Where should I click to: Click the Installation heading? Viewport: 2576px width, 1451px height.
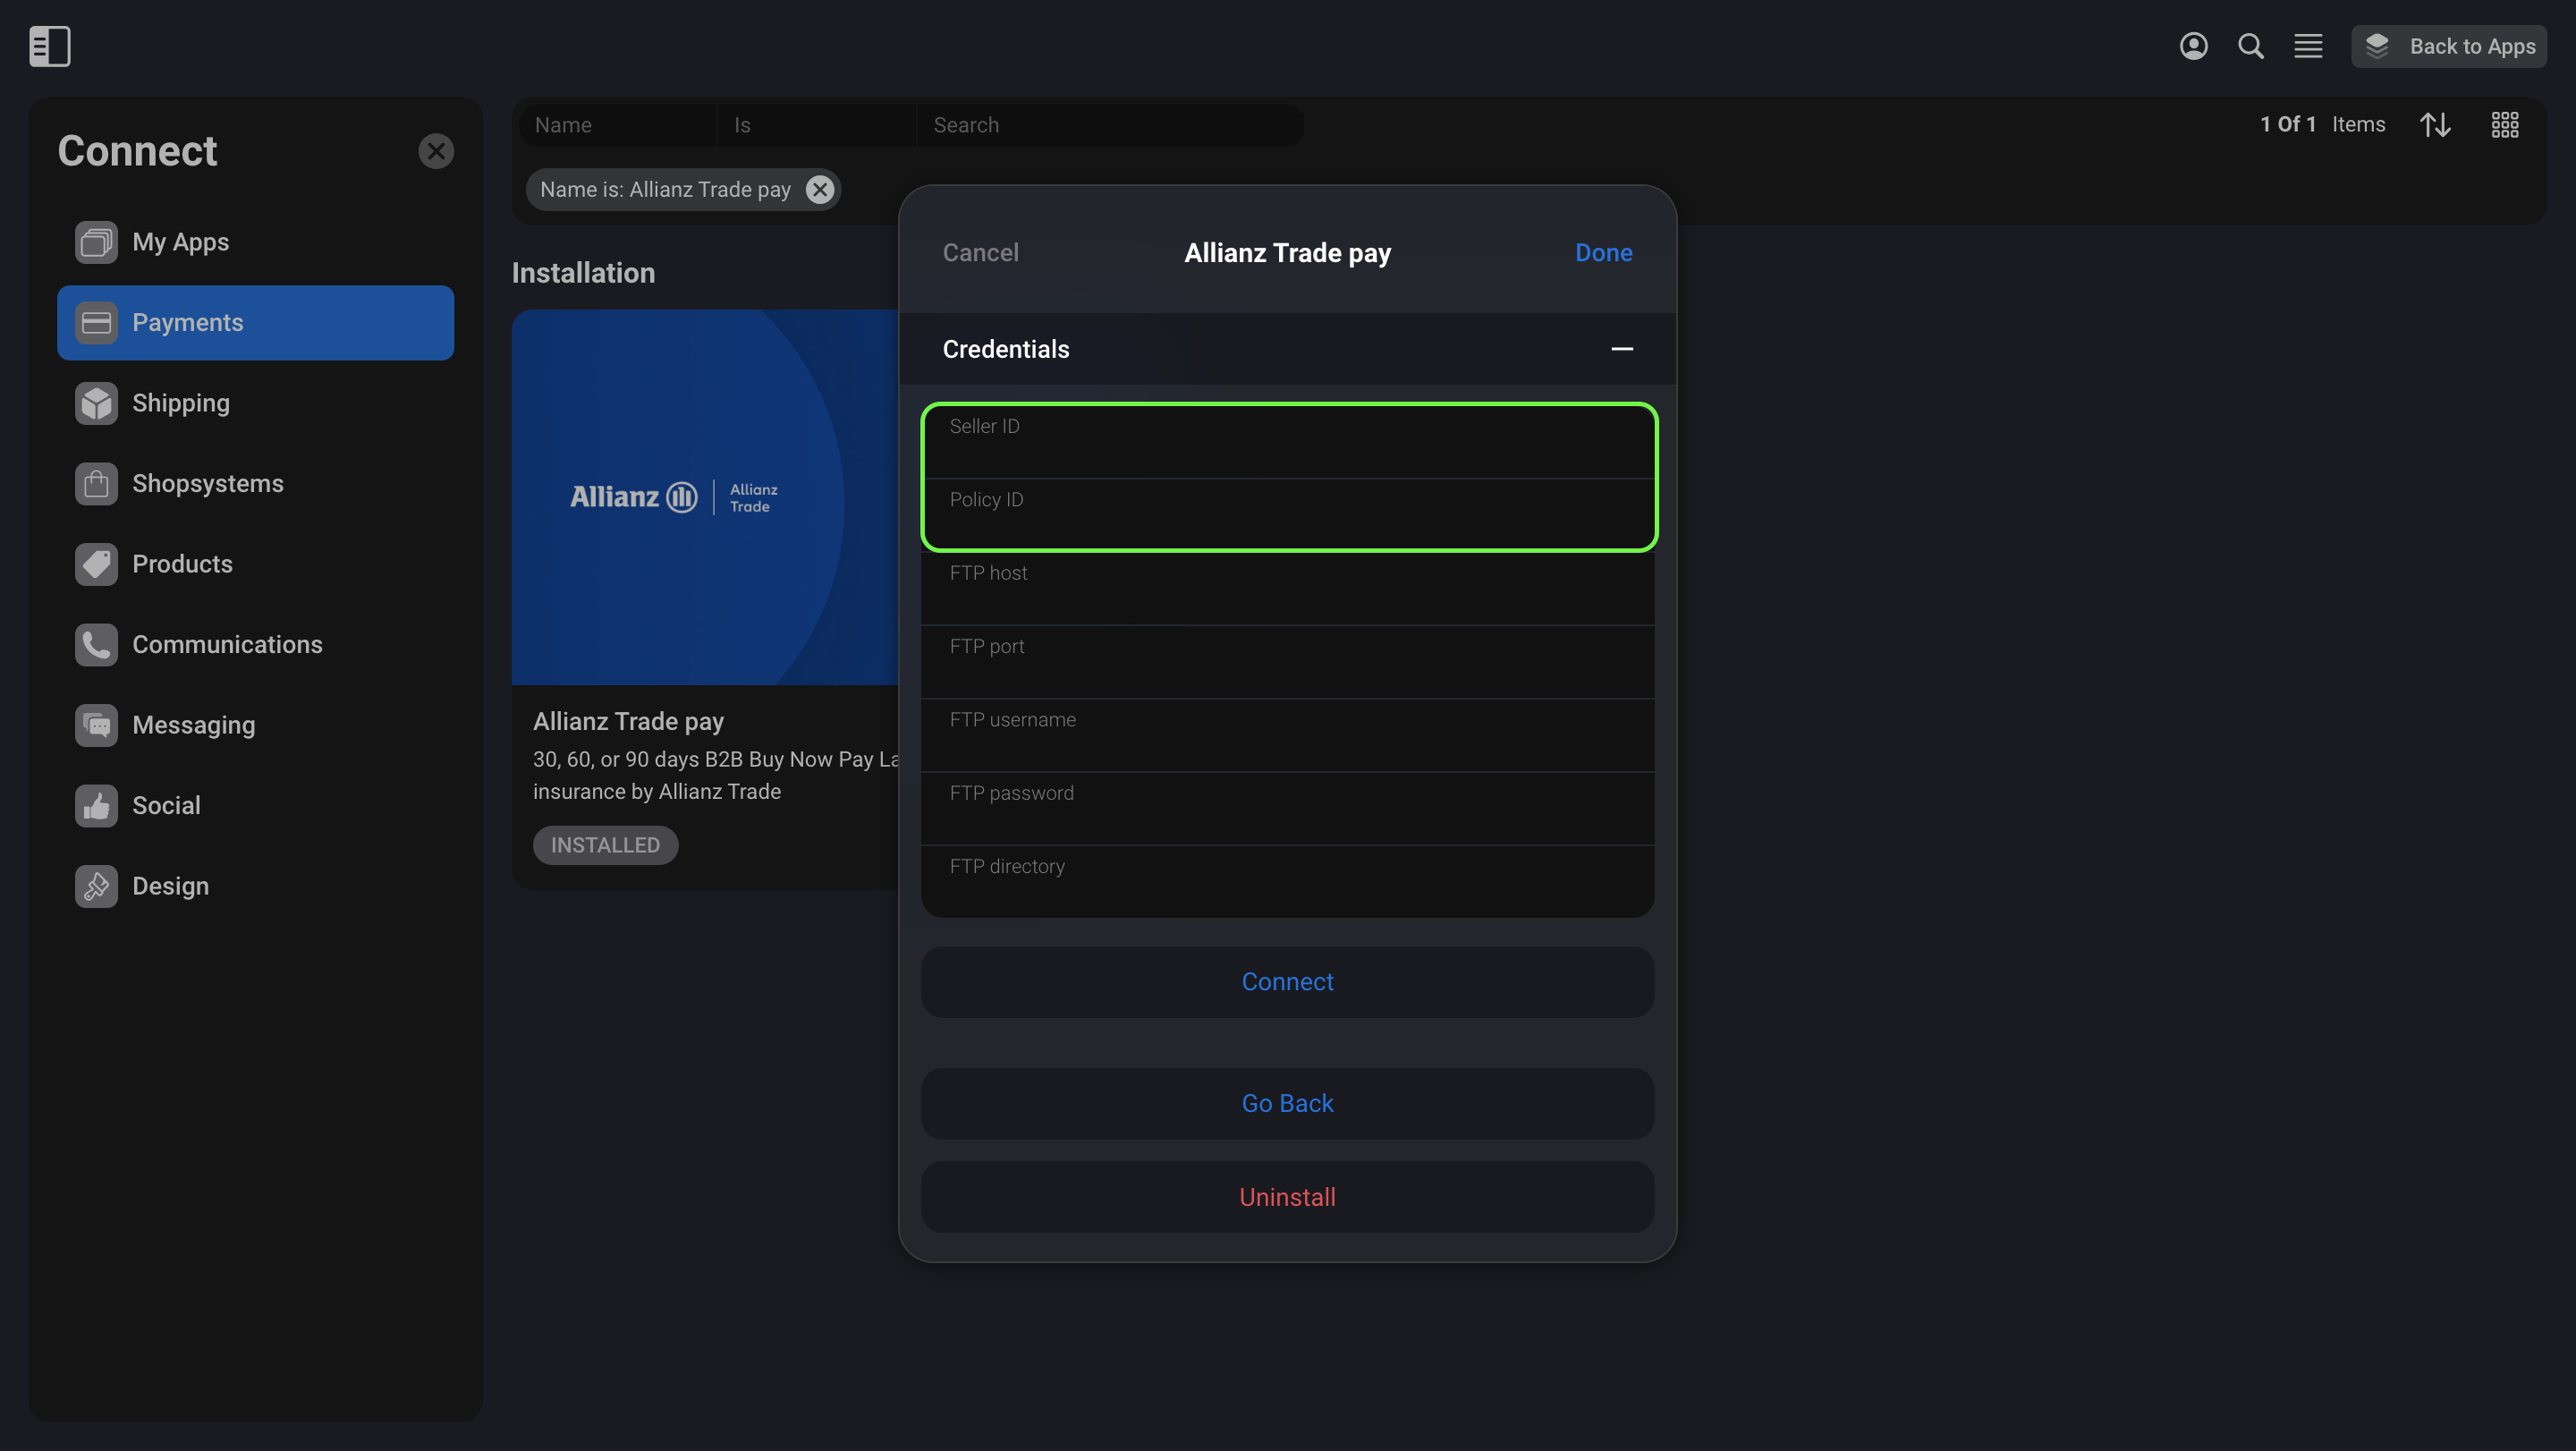tap(583, 273)
